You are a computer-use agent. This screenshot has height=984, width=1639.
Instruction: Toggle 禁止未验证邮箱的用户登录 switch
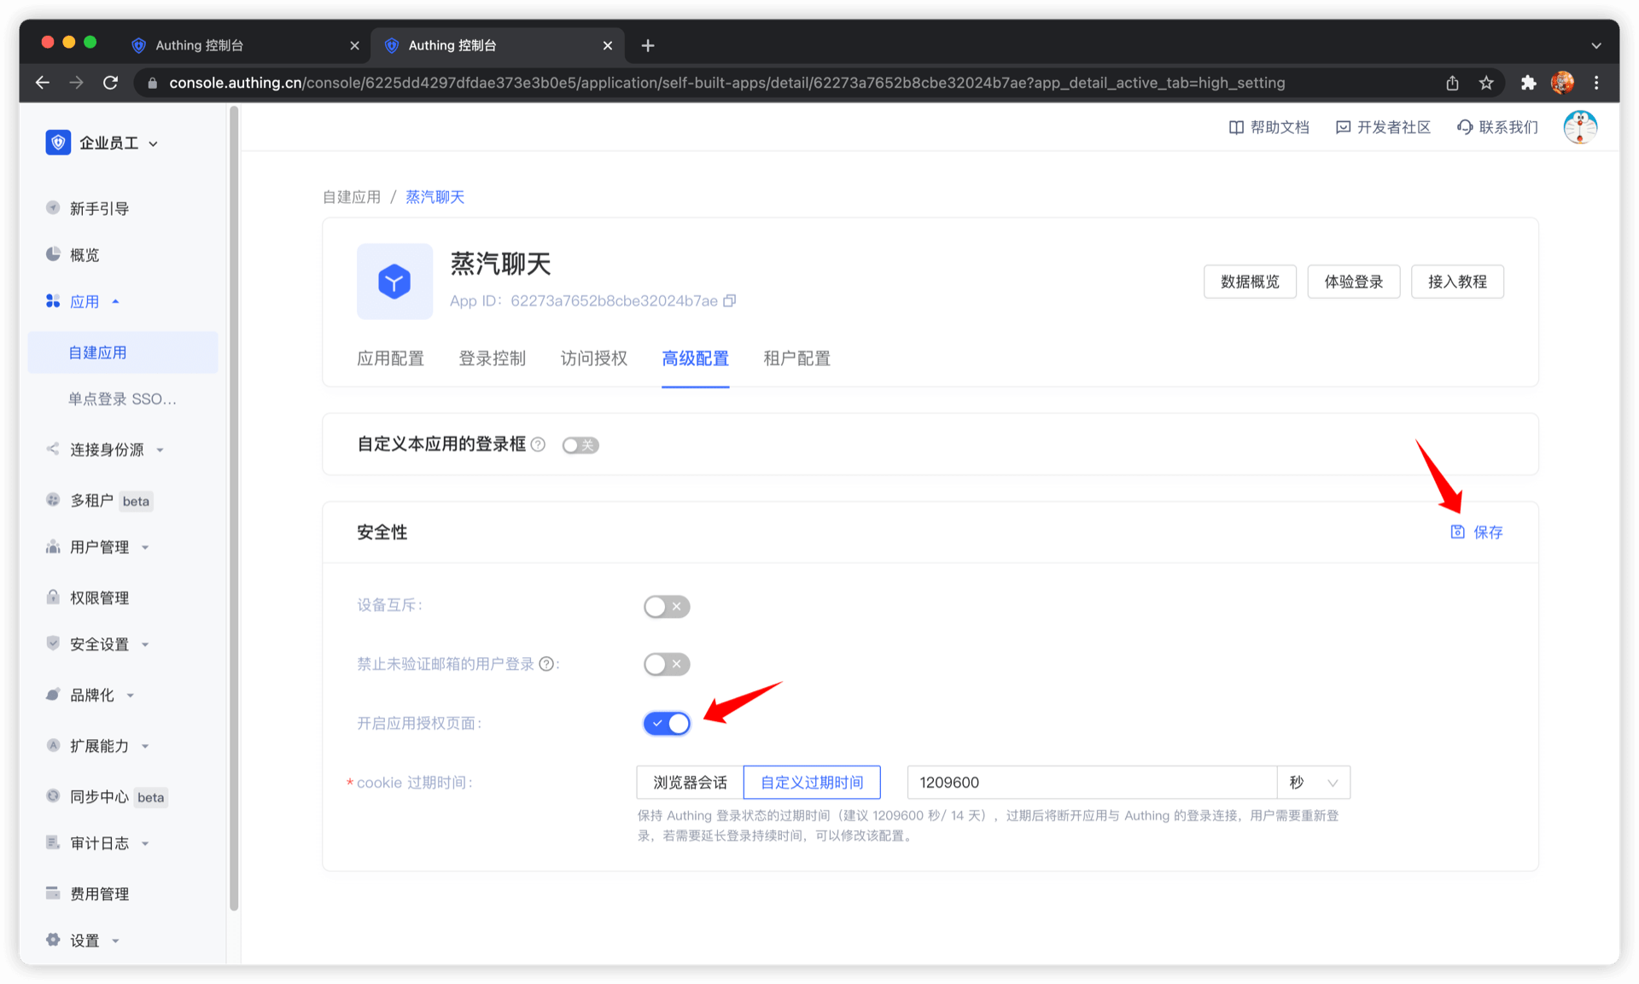[x=667, y=664]
